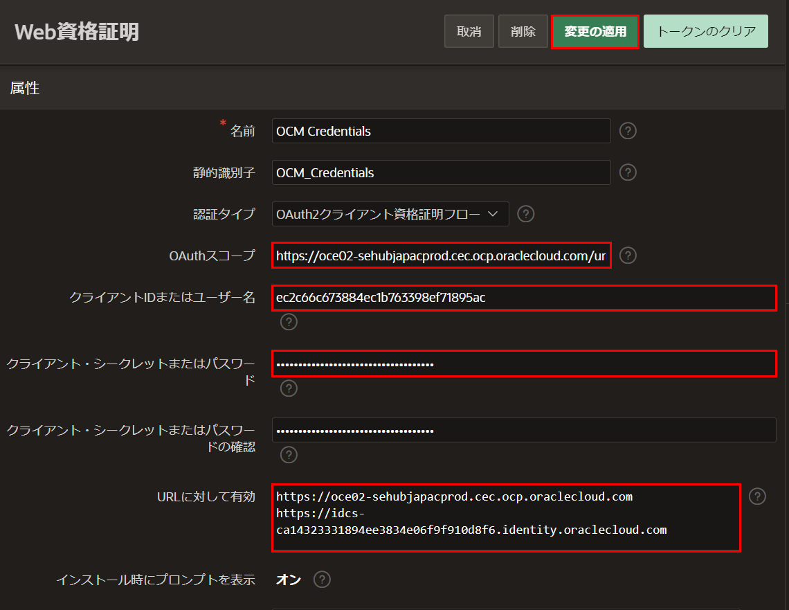
Task: Click the クライアント・シークレットまたはパスワード field
Action: pos(524,364)
